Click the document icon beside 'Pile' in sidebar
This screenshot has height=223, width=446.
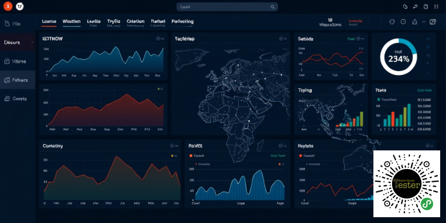[x=8, y=24]
